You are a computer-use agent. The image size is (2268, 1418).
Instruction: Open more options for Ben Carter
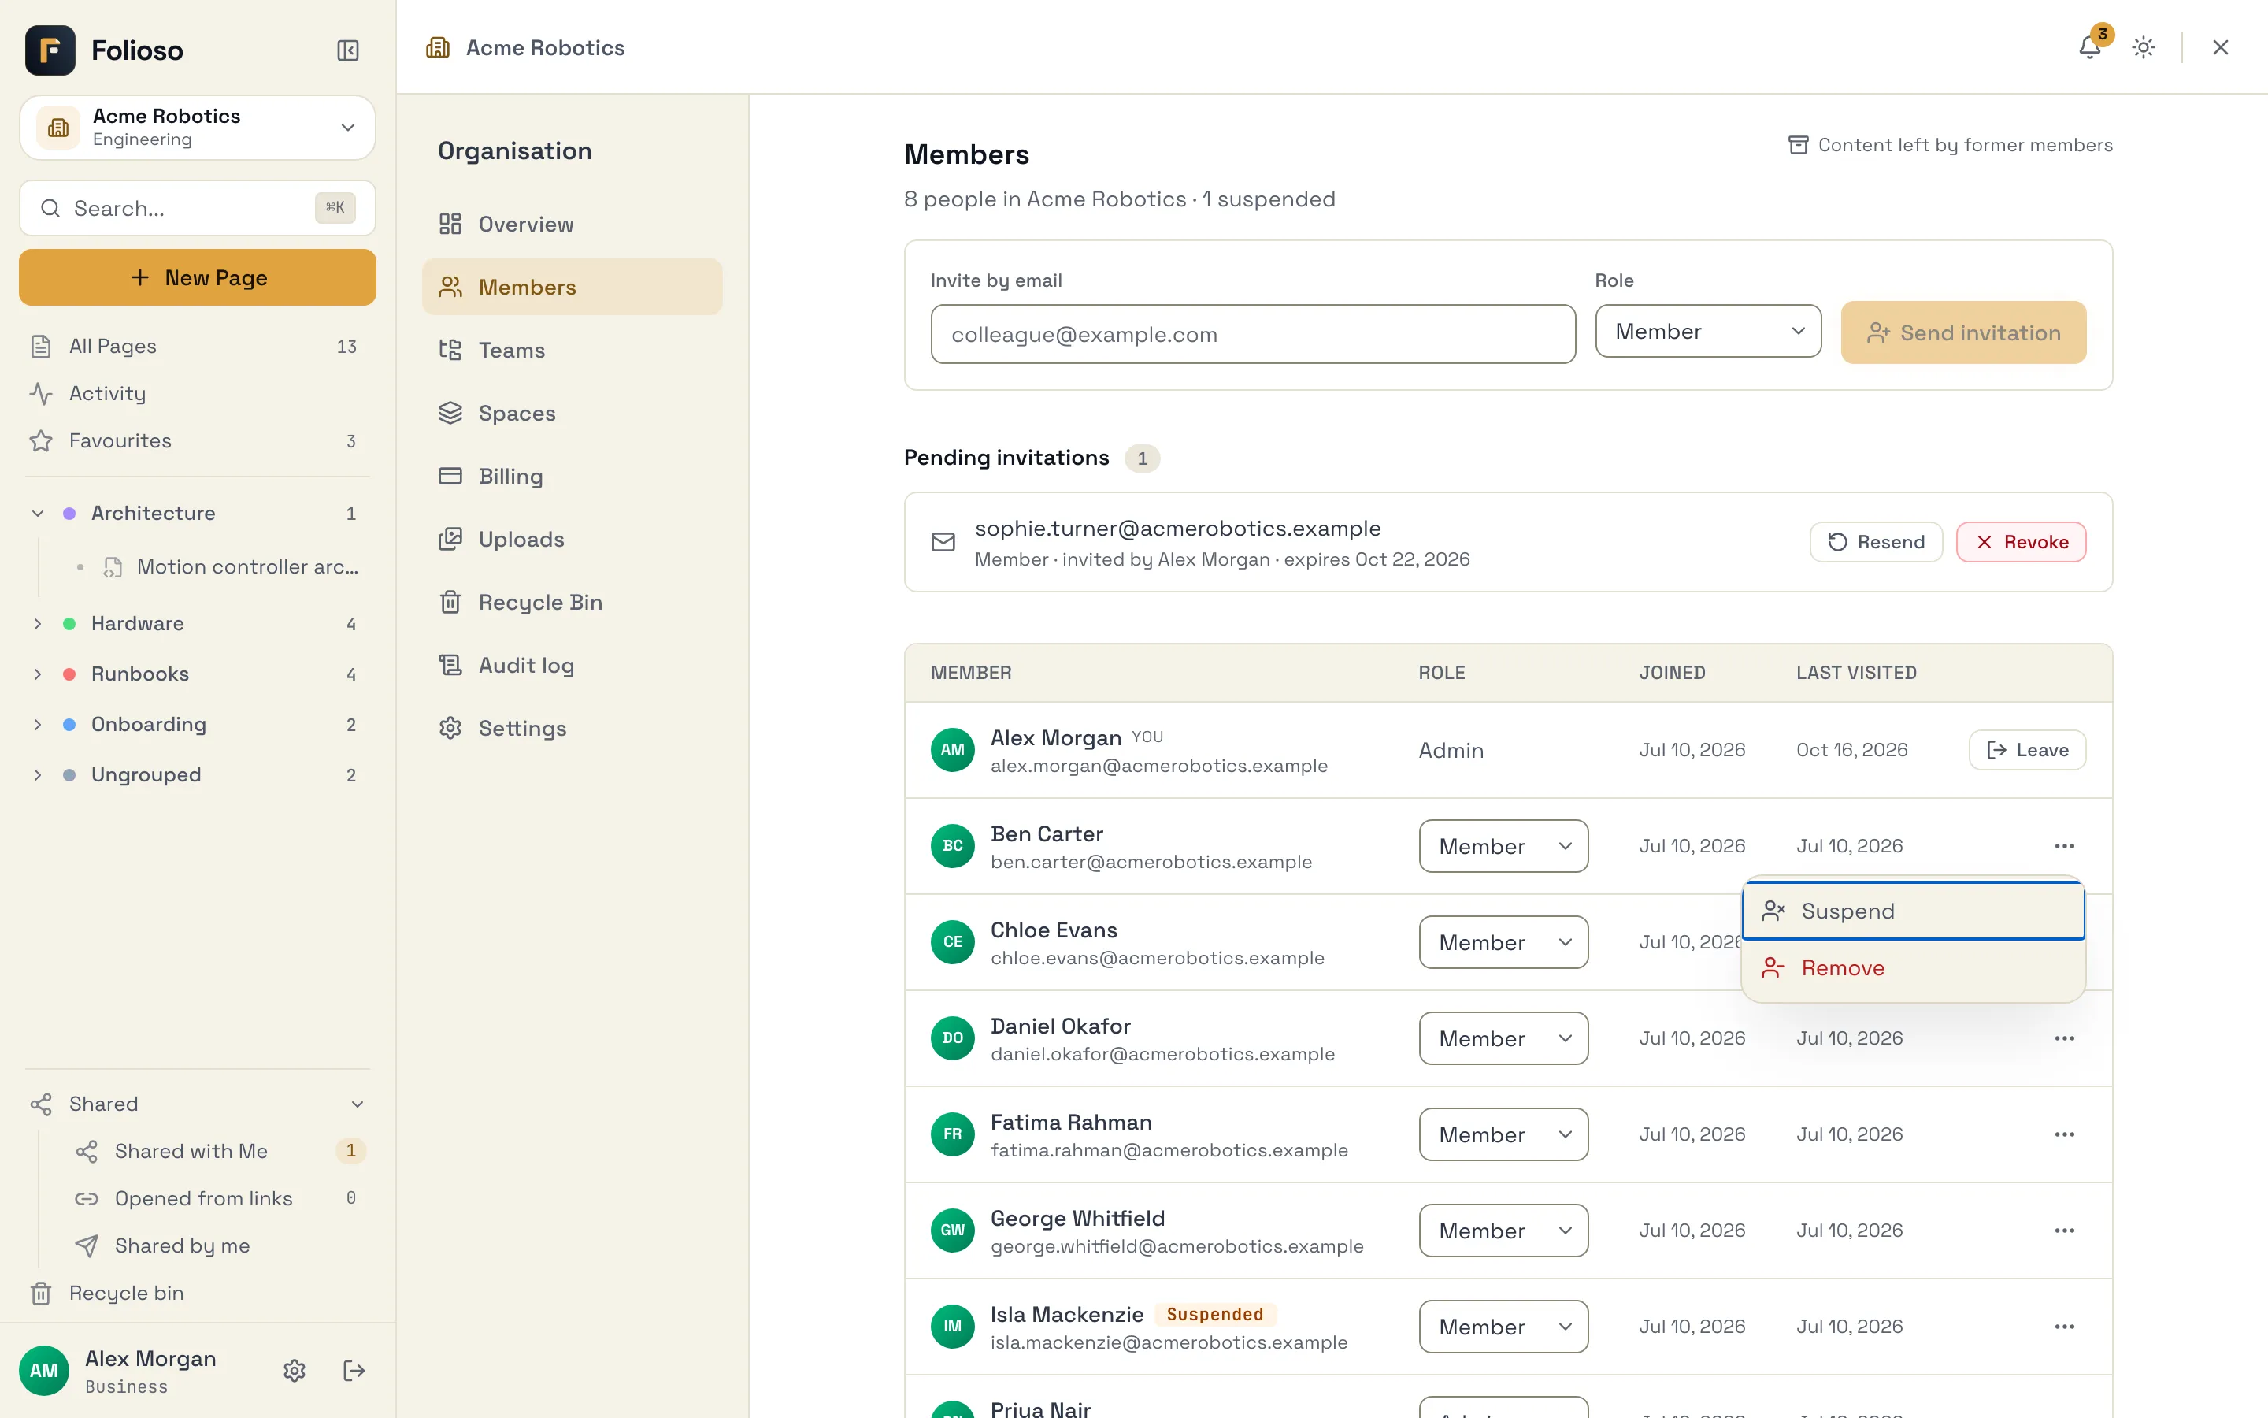coord(2064,846)
